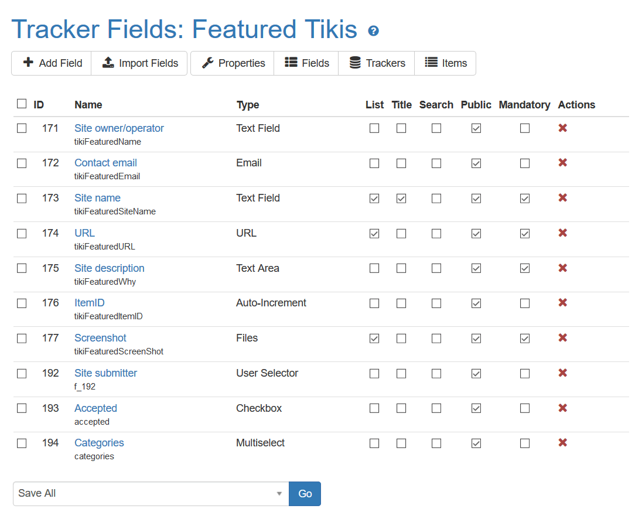Remove the Contact email field via red X

click(562, 162)
